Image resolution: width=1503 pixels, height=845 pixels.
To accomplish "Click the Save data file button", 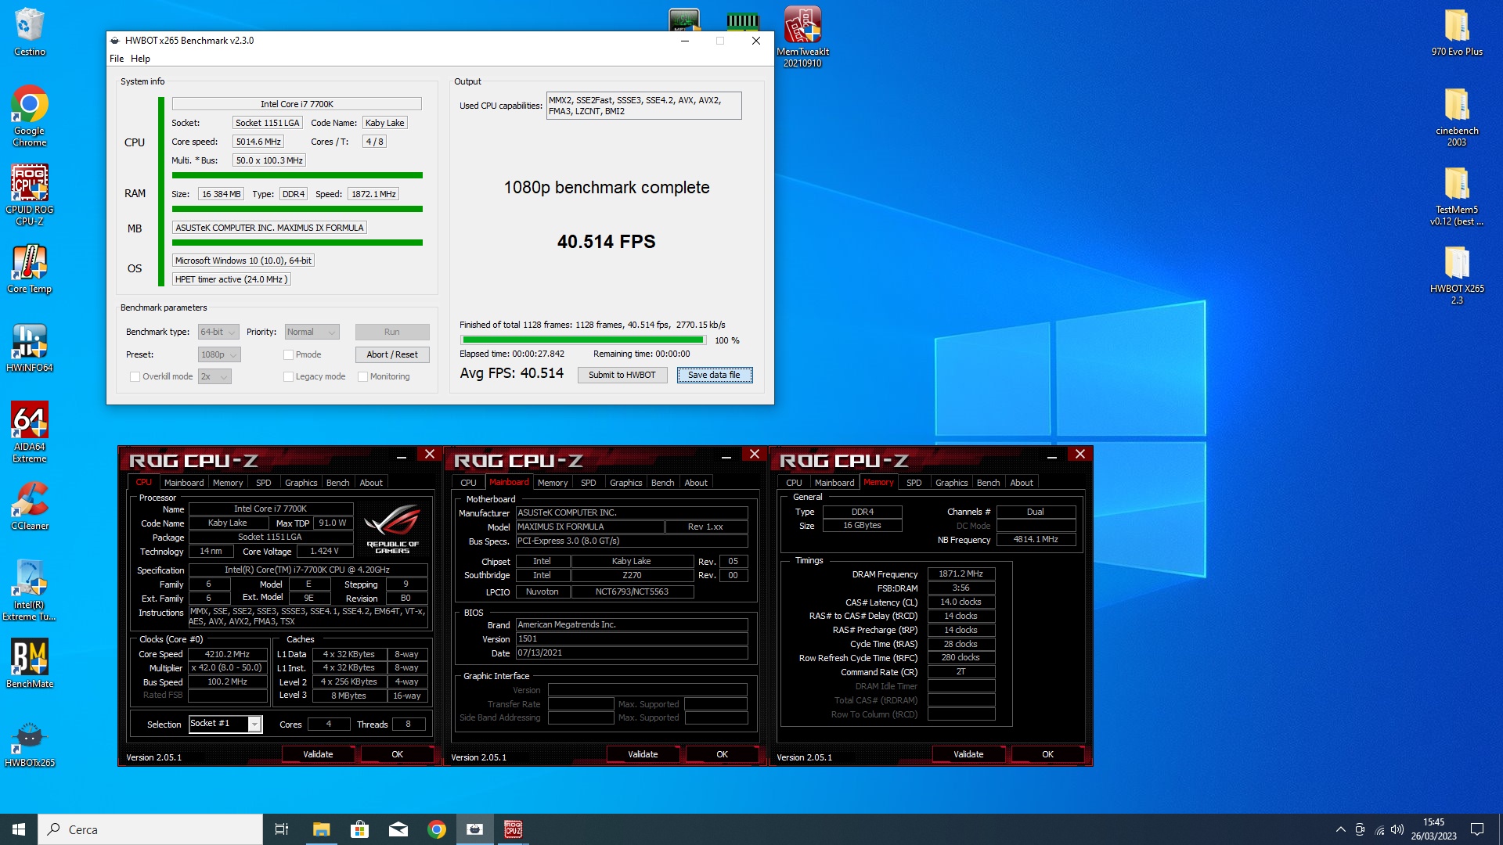I will (714, 375).
